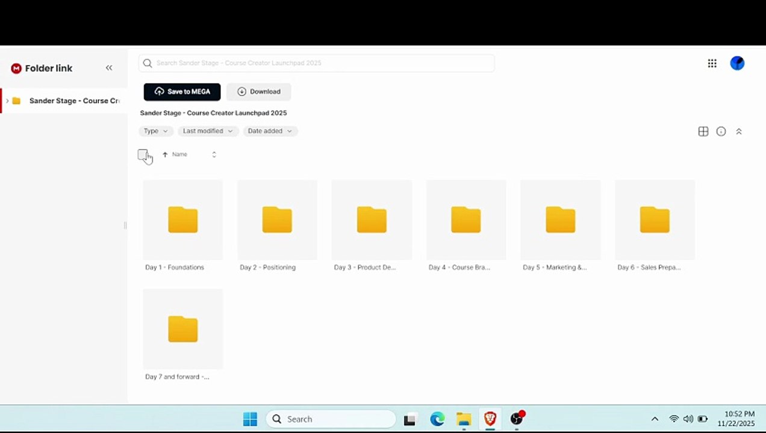Click the Day 7 and forward label
This screenshot has width=766, height=433.
coord(177,377)
